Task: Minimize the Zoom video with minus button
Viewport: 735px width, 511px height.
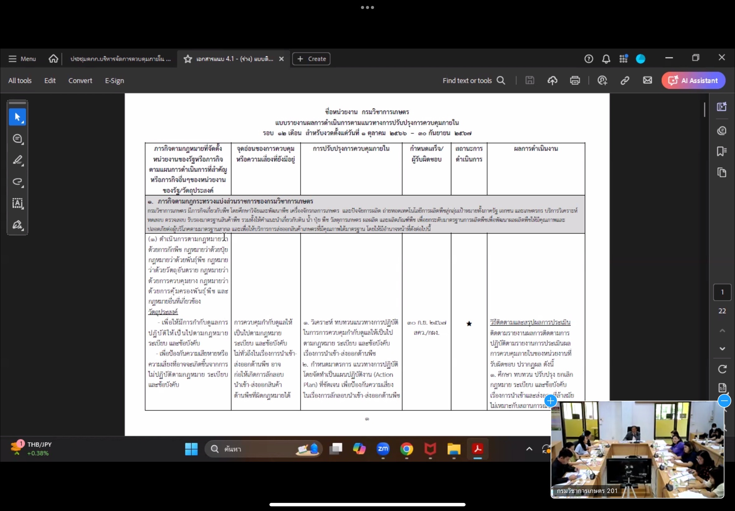Action: pos(724,400)
